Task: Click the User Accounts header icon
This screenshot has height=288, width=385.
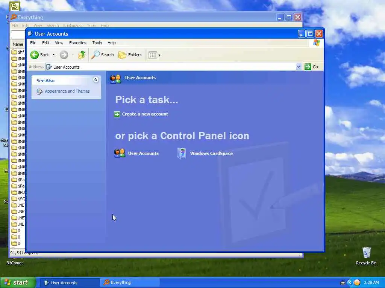Action: click(115, 79)
